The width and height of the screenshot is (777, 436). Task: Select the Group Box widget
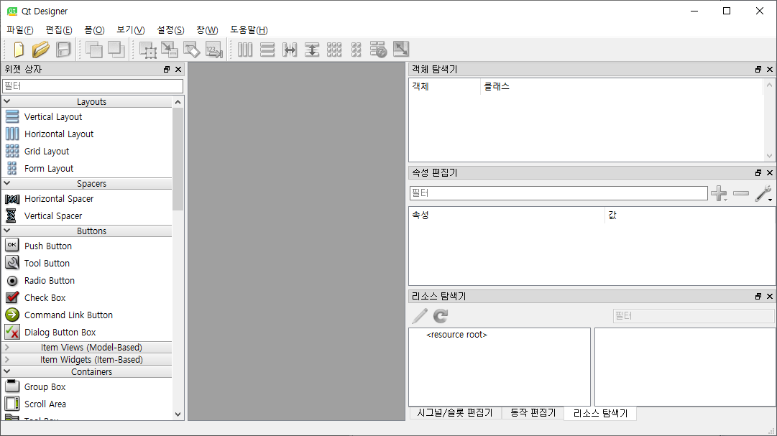[87, 387]
